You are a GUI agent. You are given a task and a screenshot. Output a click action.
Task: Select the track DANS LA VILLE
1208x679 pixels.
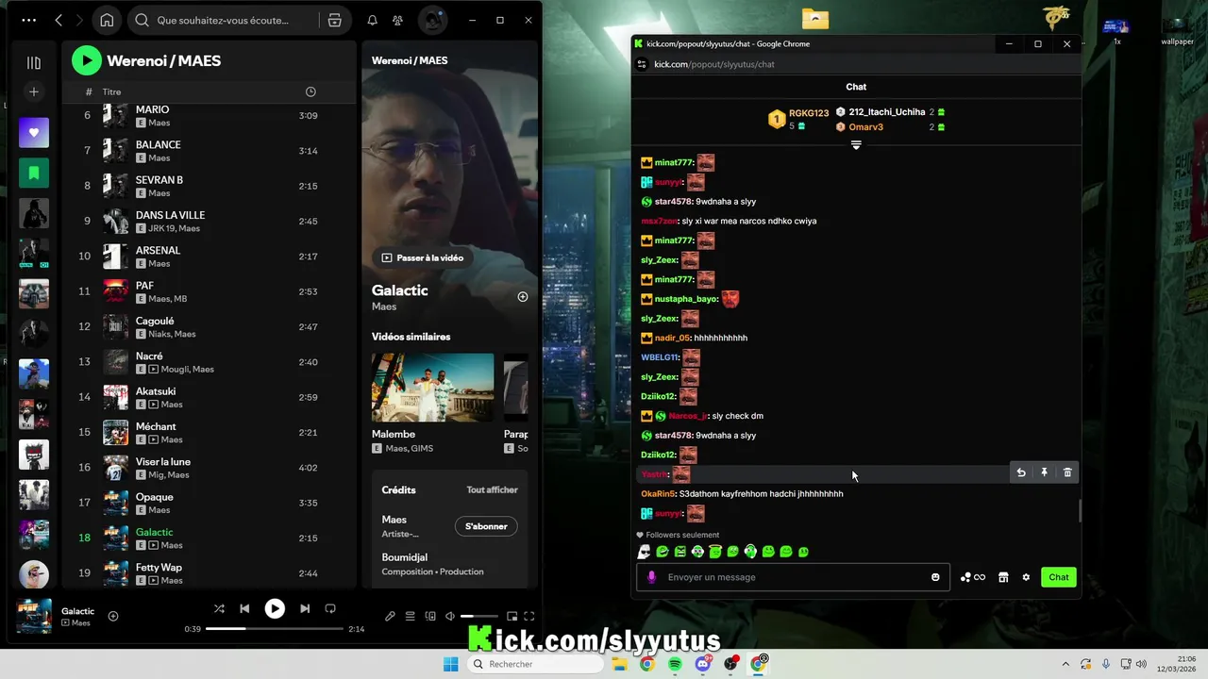pos(210,222)
